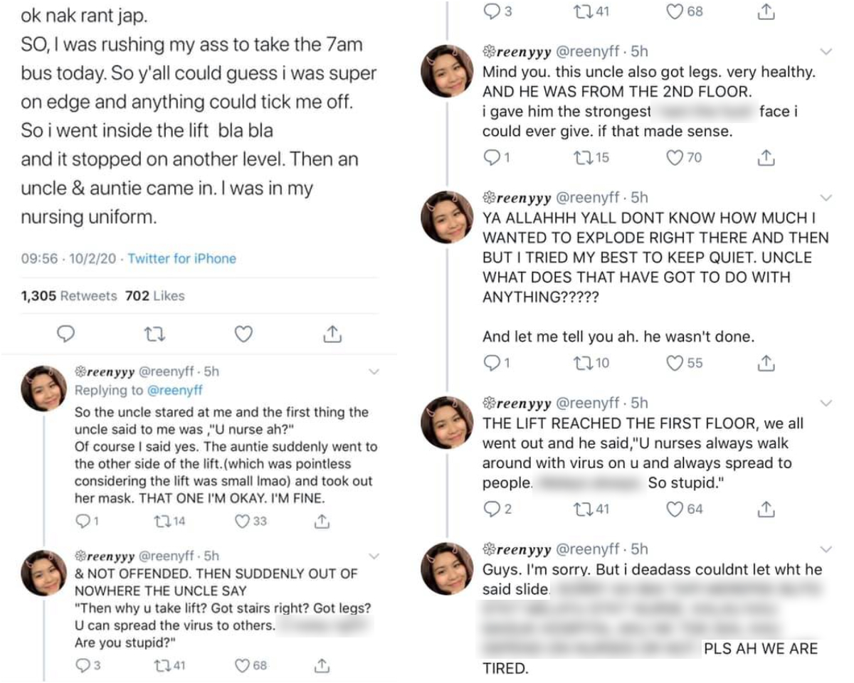Open the 702 Likes list

coord(154,296)
